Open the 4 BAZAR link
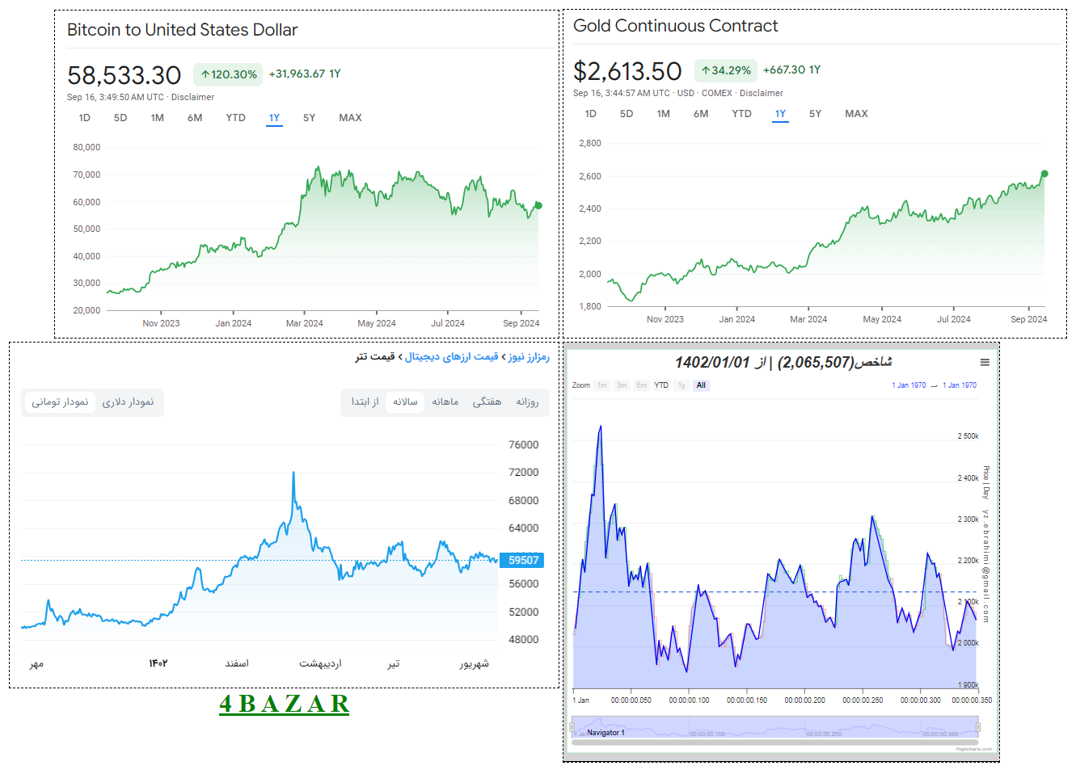Viewport: 1076px width, 774px height. pyautogui.click(x=284, y=704)
